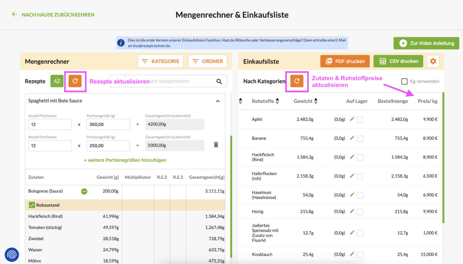
Task: Add another portion size via green link
Action: (x=125, y=160)
